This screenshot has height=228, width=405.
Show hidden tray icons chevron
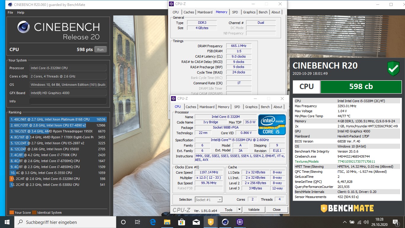(345, 222)
